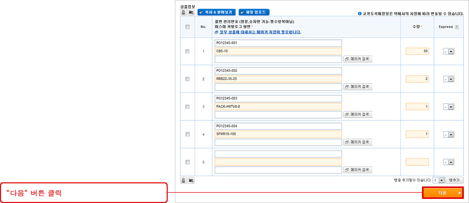Screen dimensions: 469x203
Task: Click the quantity field for PACK-HNTU8-8
Action: 417,106
